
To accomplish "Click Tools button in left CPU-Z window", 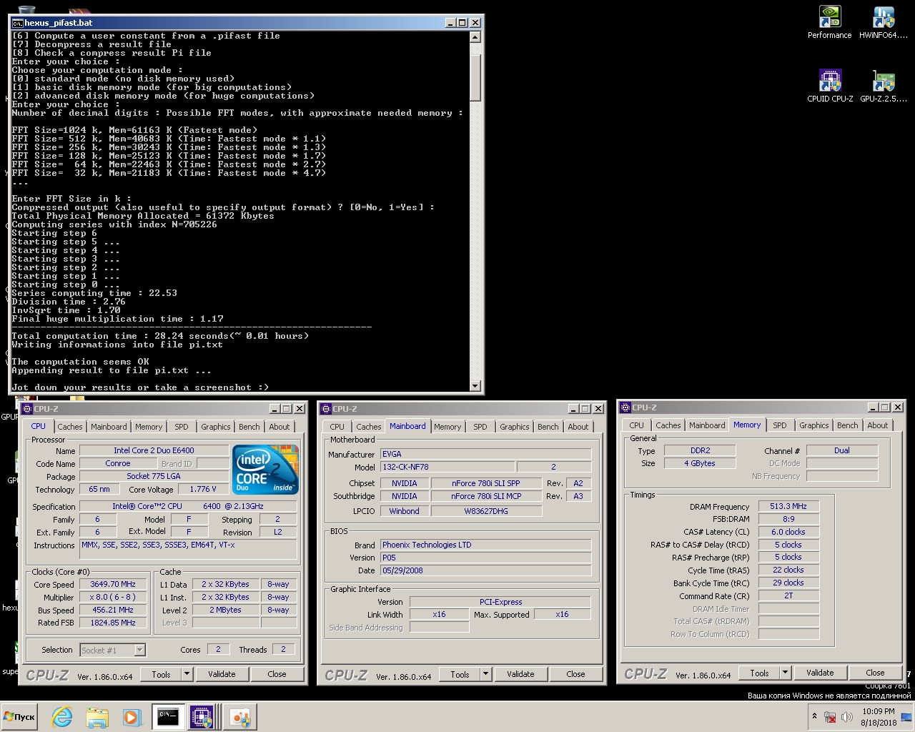I will (161, 674).
